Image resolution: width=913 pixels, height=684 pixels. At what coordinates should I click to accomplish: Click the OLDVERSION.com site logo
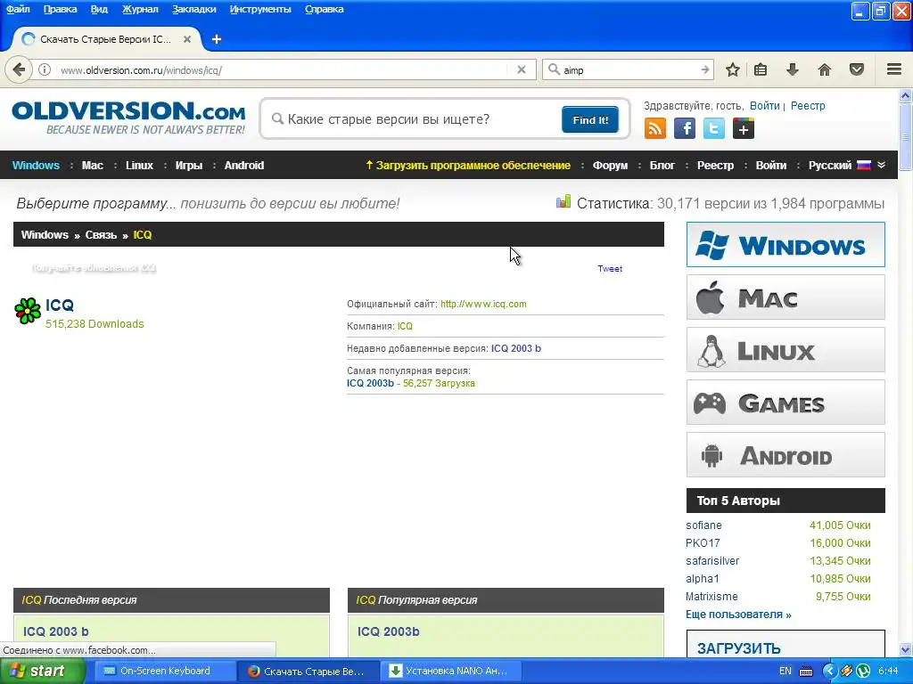tap(128, 118)
